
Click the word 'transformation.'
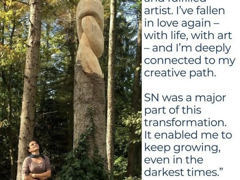(185, 123)
